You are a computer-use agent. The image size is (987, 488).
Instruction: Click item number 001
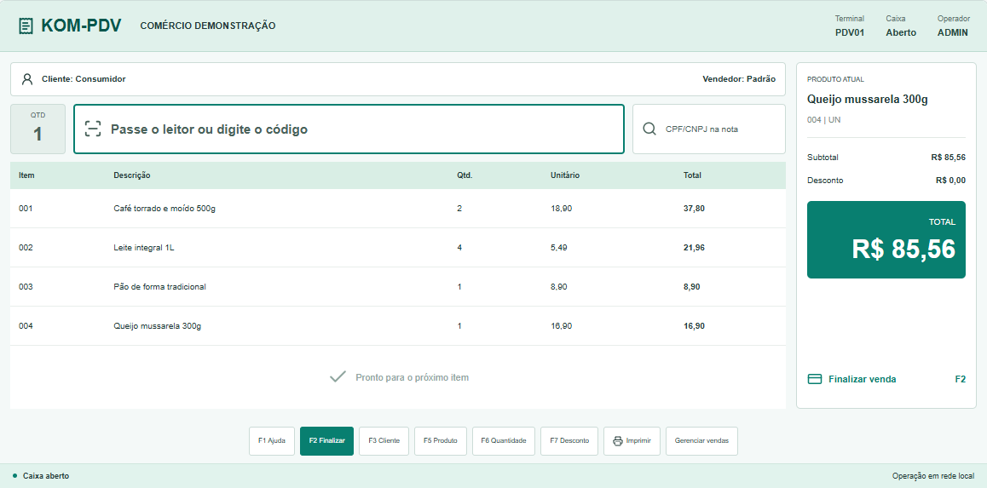click(26, 208)
